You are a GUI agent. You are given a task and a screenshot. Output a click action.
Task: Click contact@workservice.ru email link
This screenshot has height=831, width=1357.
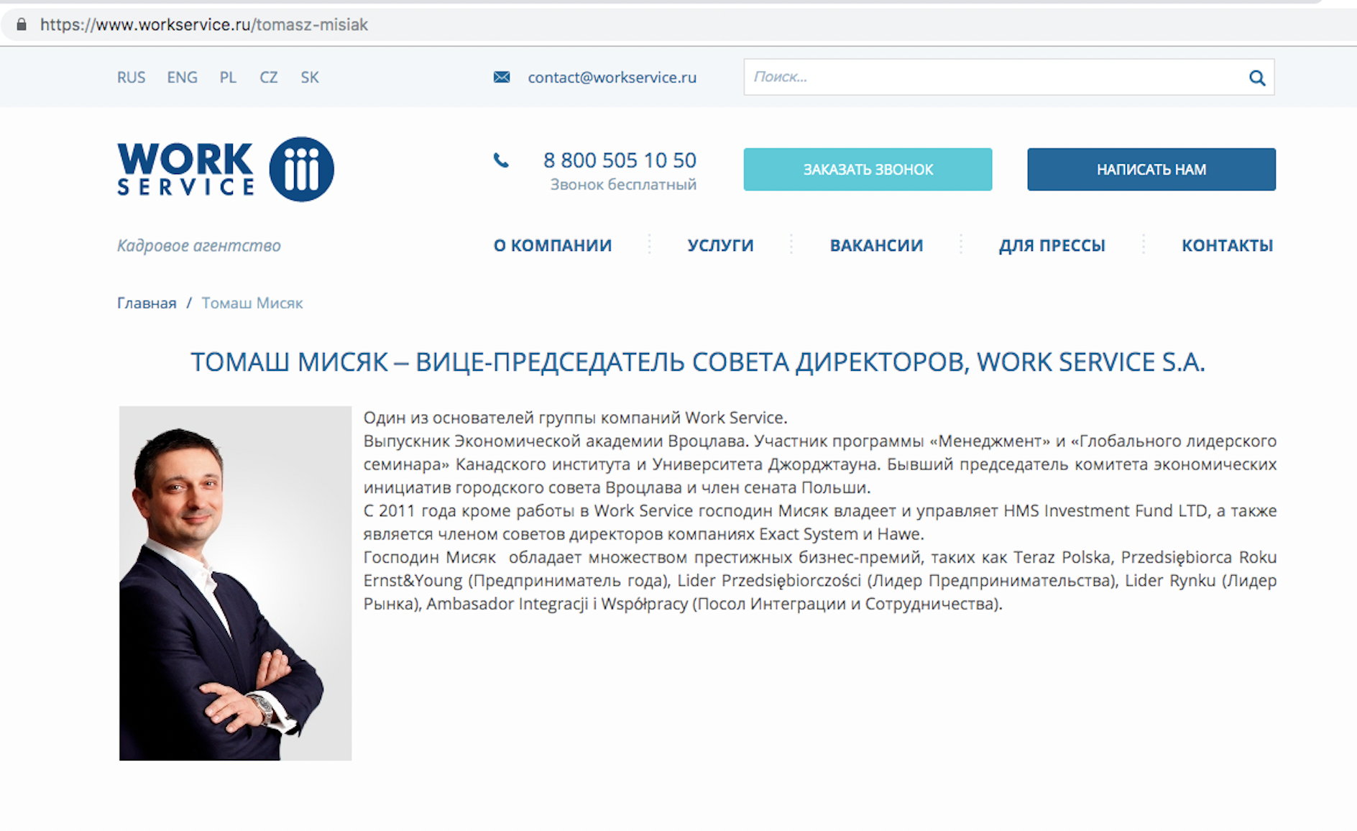pyautogui.click(x=612, y=78)
